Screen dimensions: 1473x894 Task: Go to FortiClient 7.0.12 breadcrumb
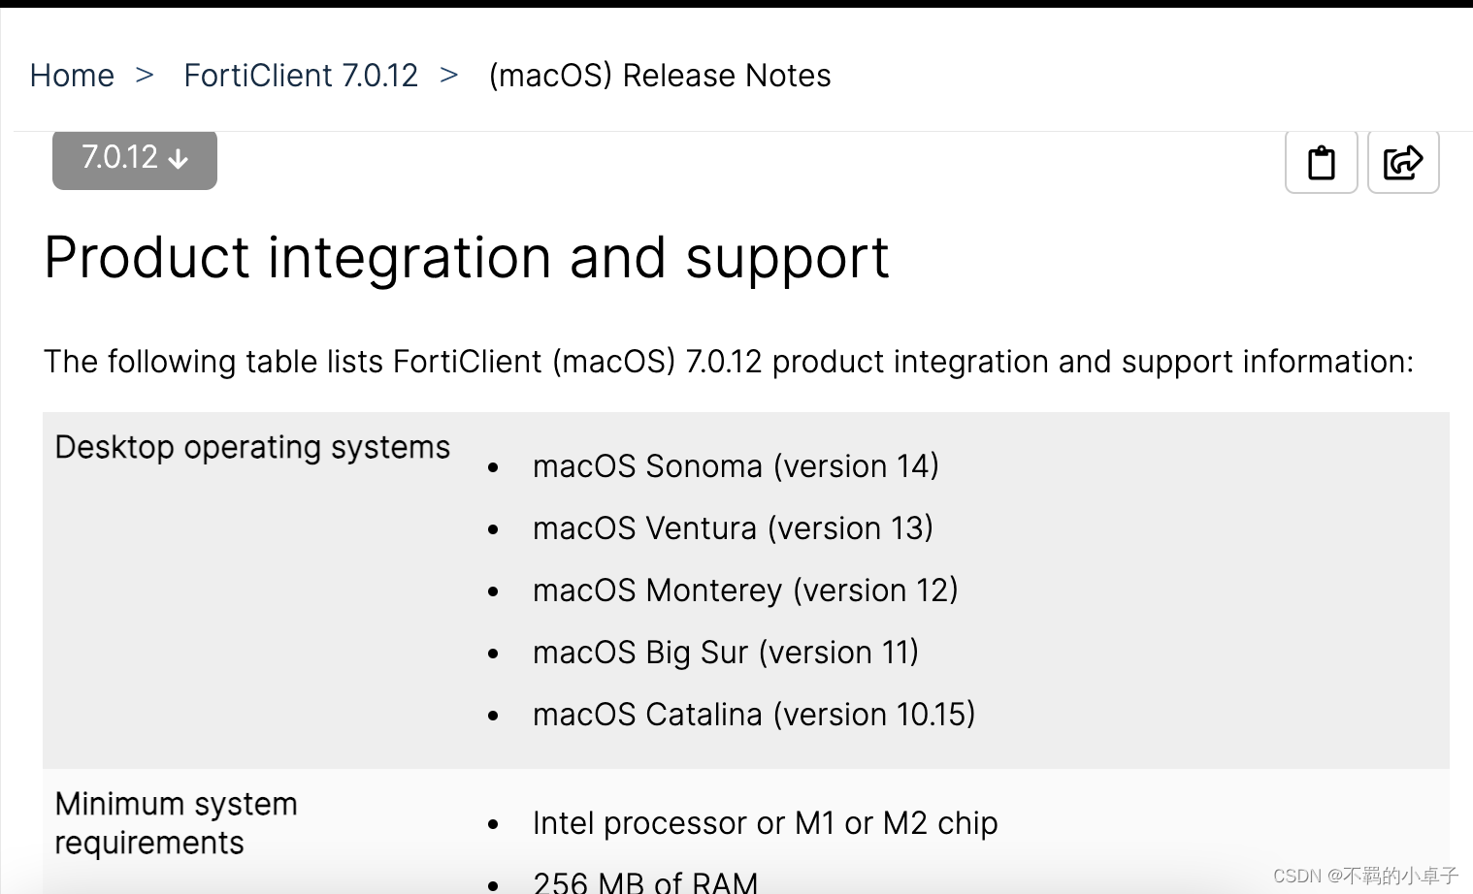click(301, 76)
